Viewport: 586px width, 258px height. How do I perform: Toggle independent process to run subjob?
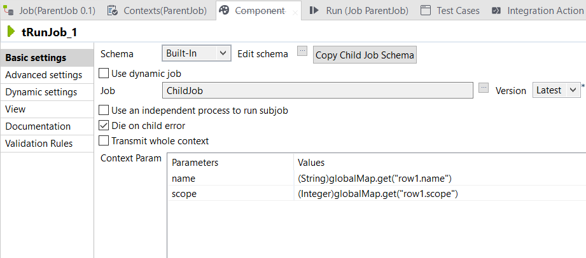point(104,111)
